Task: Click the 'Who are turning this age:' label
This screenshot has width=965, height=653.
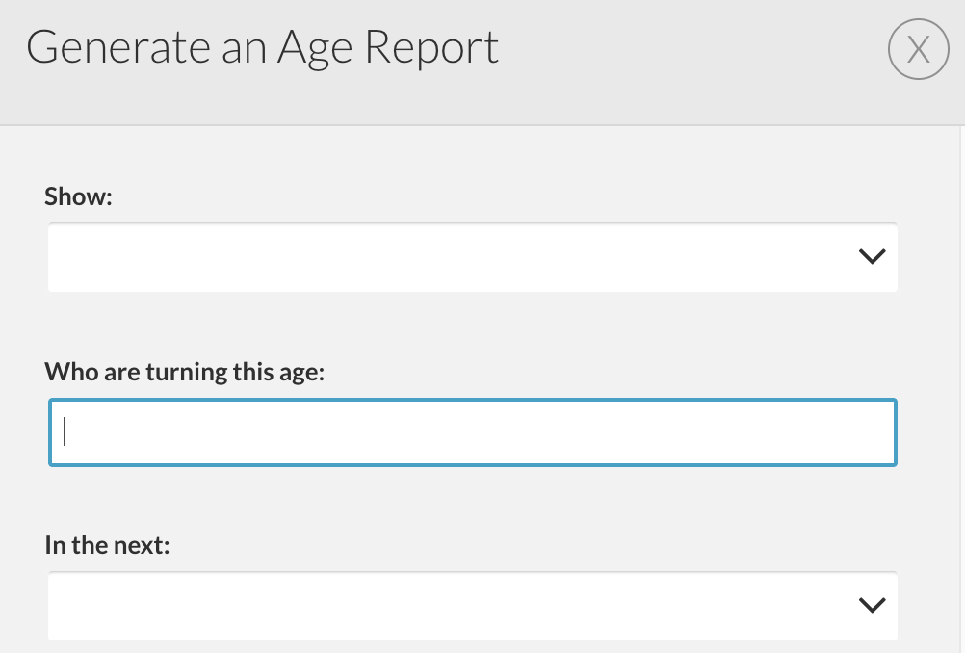Action: pos(185,372)
